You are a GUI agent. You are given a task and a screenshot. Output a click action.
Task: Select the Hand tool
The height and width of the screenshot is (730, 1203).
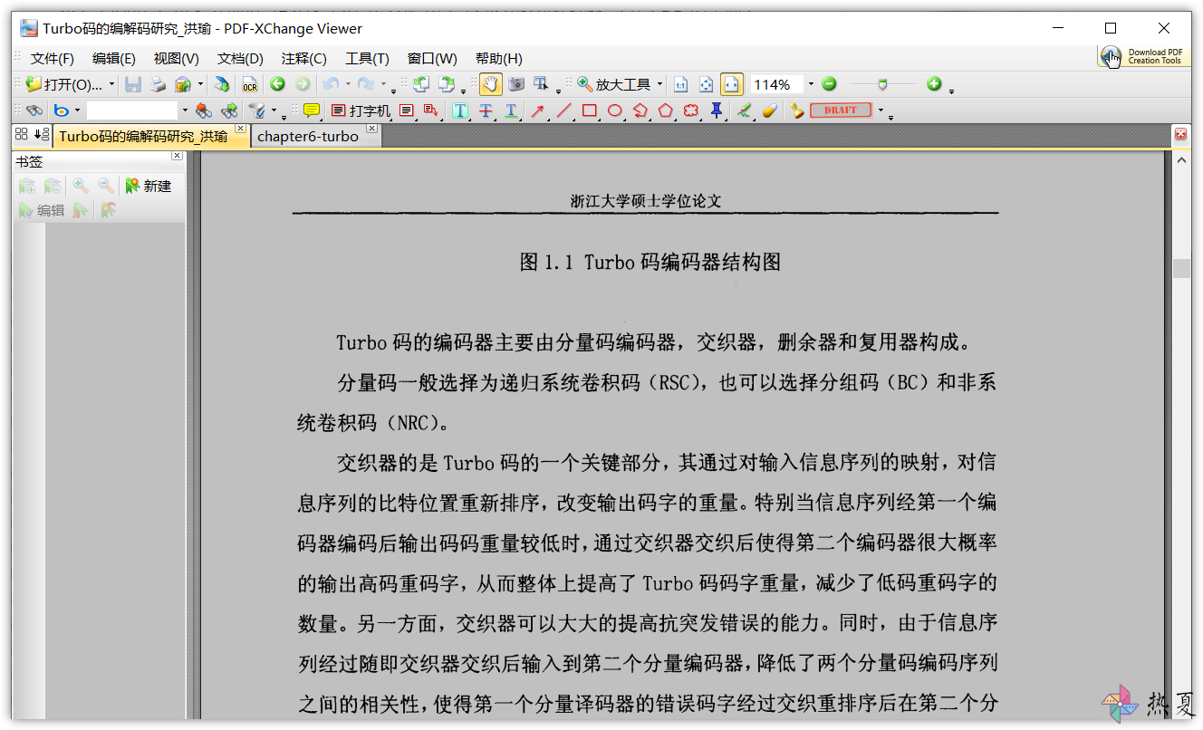pyautogui.click(x=491, y=84)
